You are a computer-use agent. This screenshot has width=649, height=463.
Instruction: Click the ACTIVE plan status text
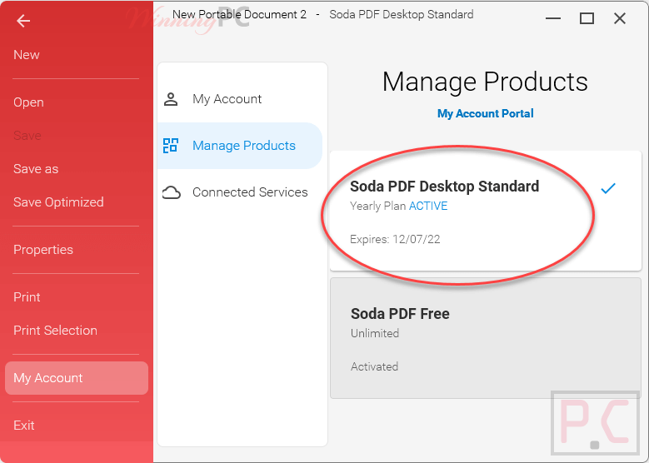click(x=428, y=206)
